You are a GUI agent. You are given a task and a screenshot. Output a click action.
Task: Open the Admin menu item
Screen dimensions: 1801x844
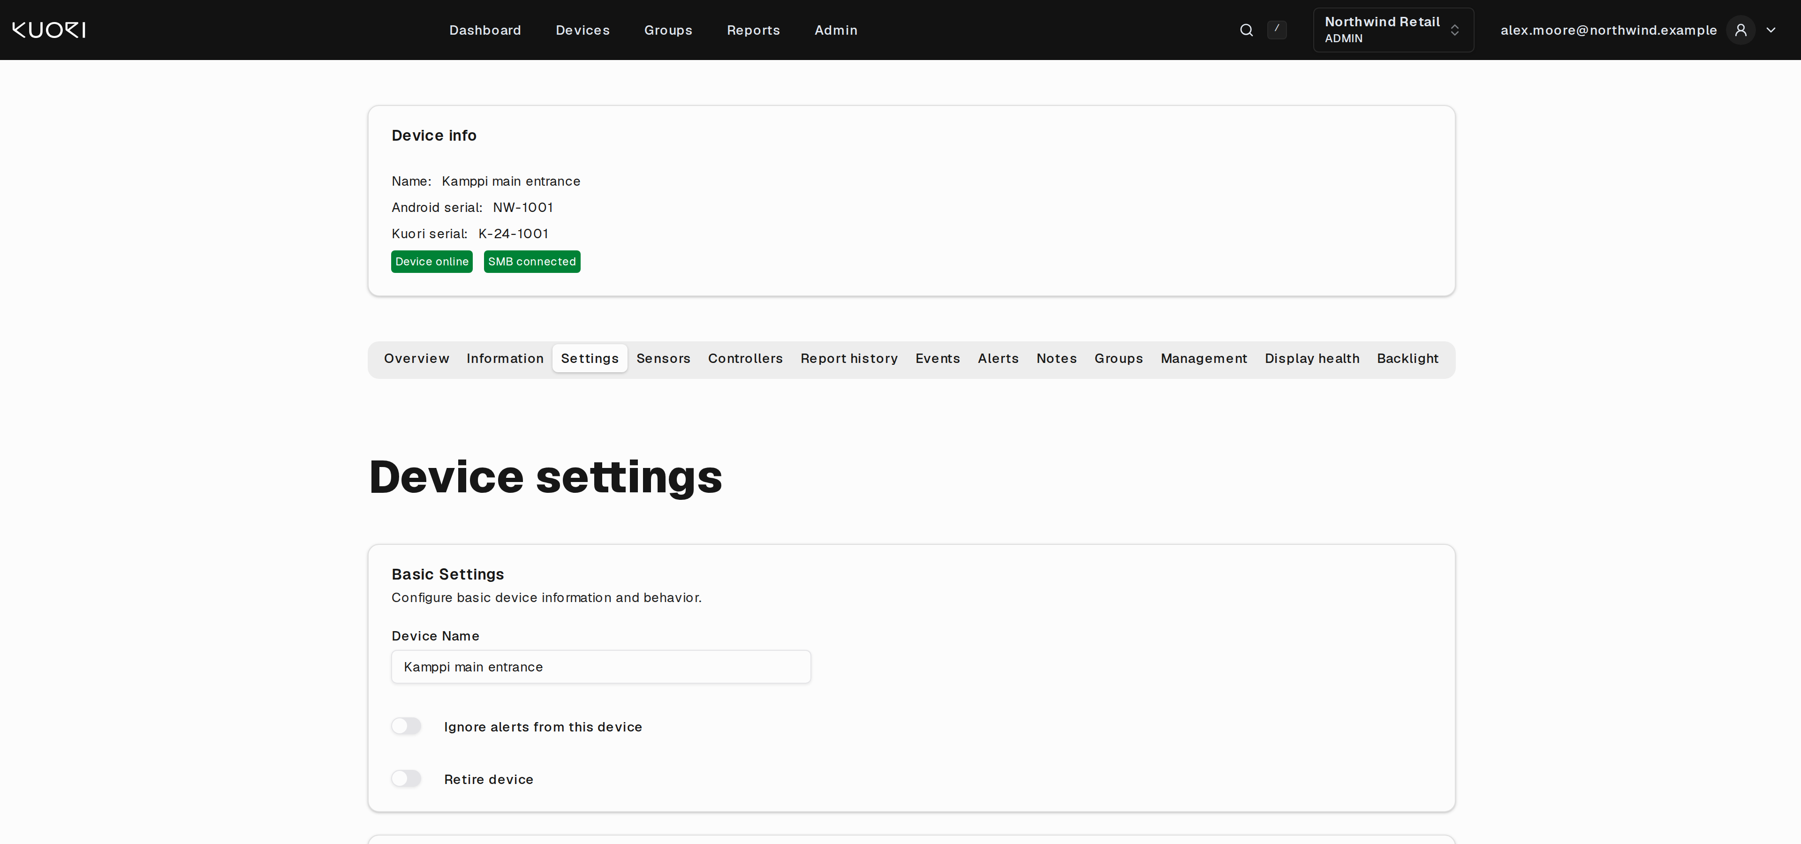coord(835,30)
